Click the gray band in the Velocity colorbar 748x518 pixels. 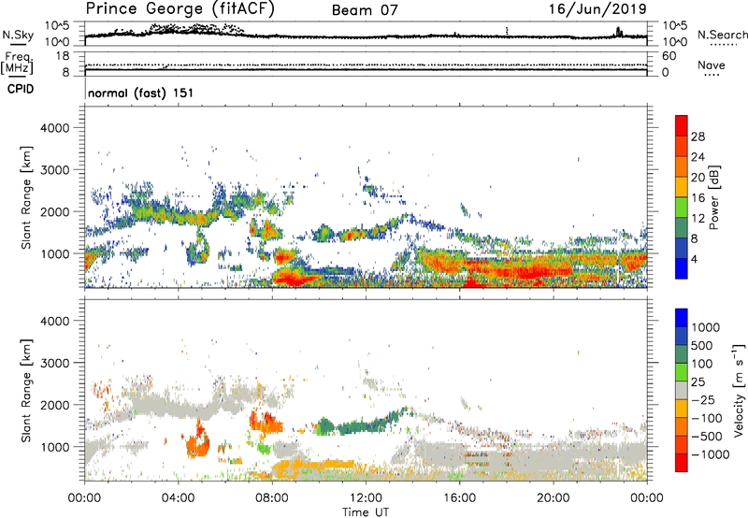pos(682,391)
